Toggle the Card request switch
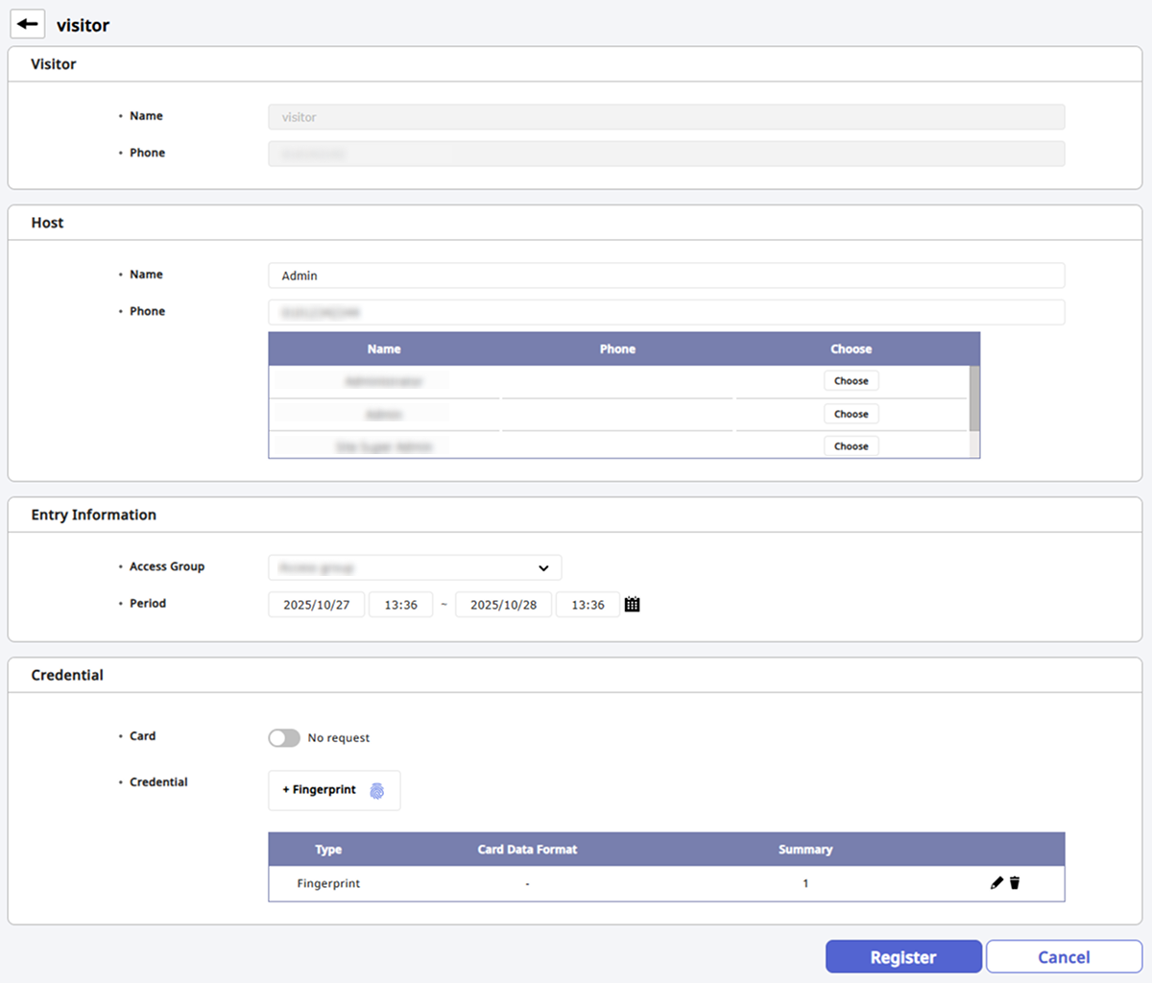This screenshot has width=1152, height=983. click(284, 738)
